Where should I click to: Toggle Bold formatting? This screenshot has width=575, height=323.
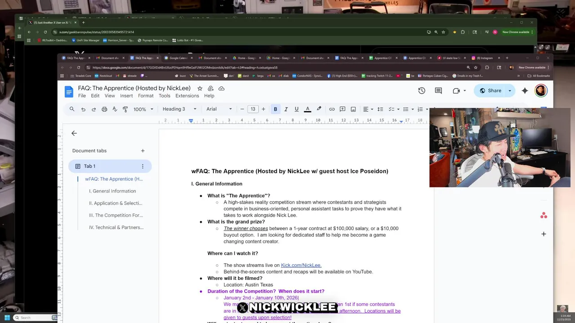coord(275,109)
